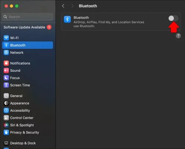Open Notifications settings
185x149 pixels.
[28, 63]
